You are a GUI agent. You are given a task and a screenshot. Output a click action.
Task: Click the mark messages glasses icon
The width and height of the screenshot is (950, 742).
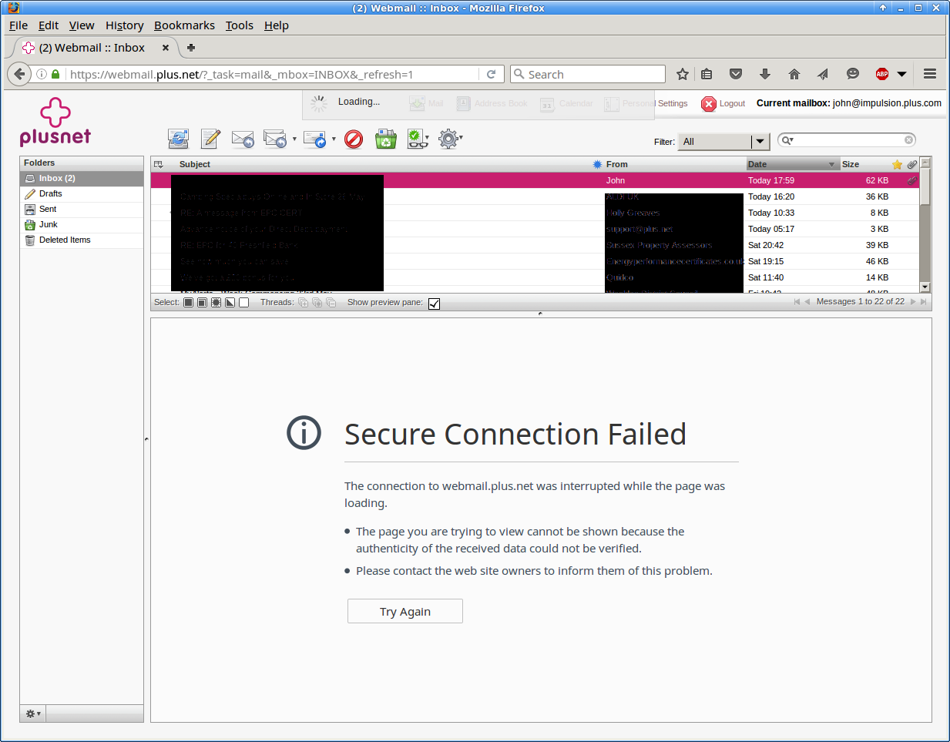[416, 139]
